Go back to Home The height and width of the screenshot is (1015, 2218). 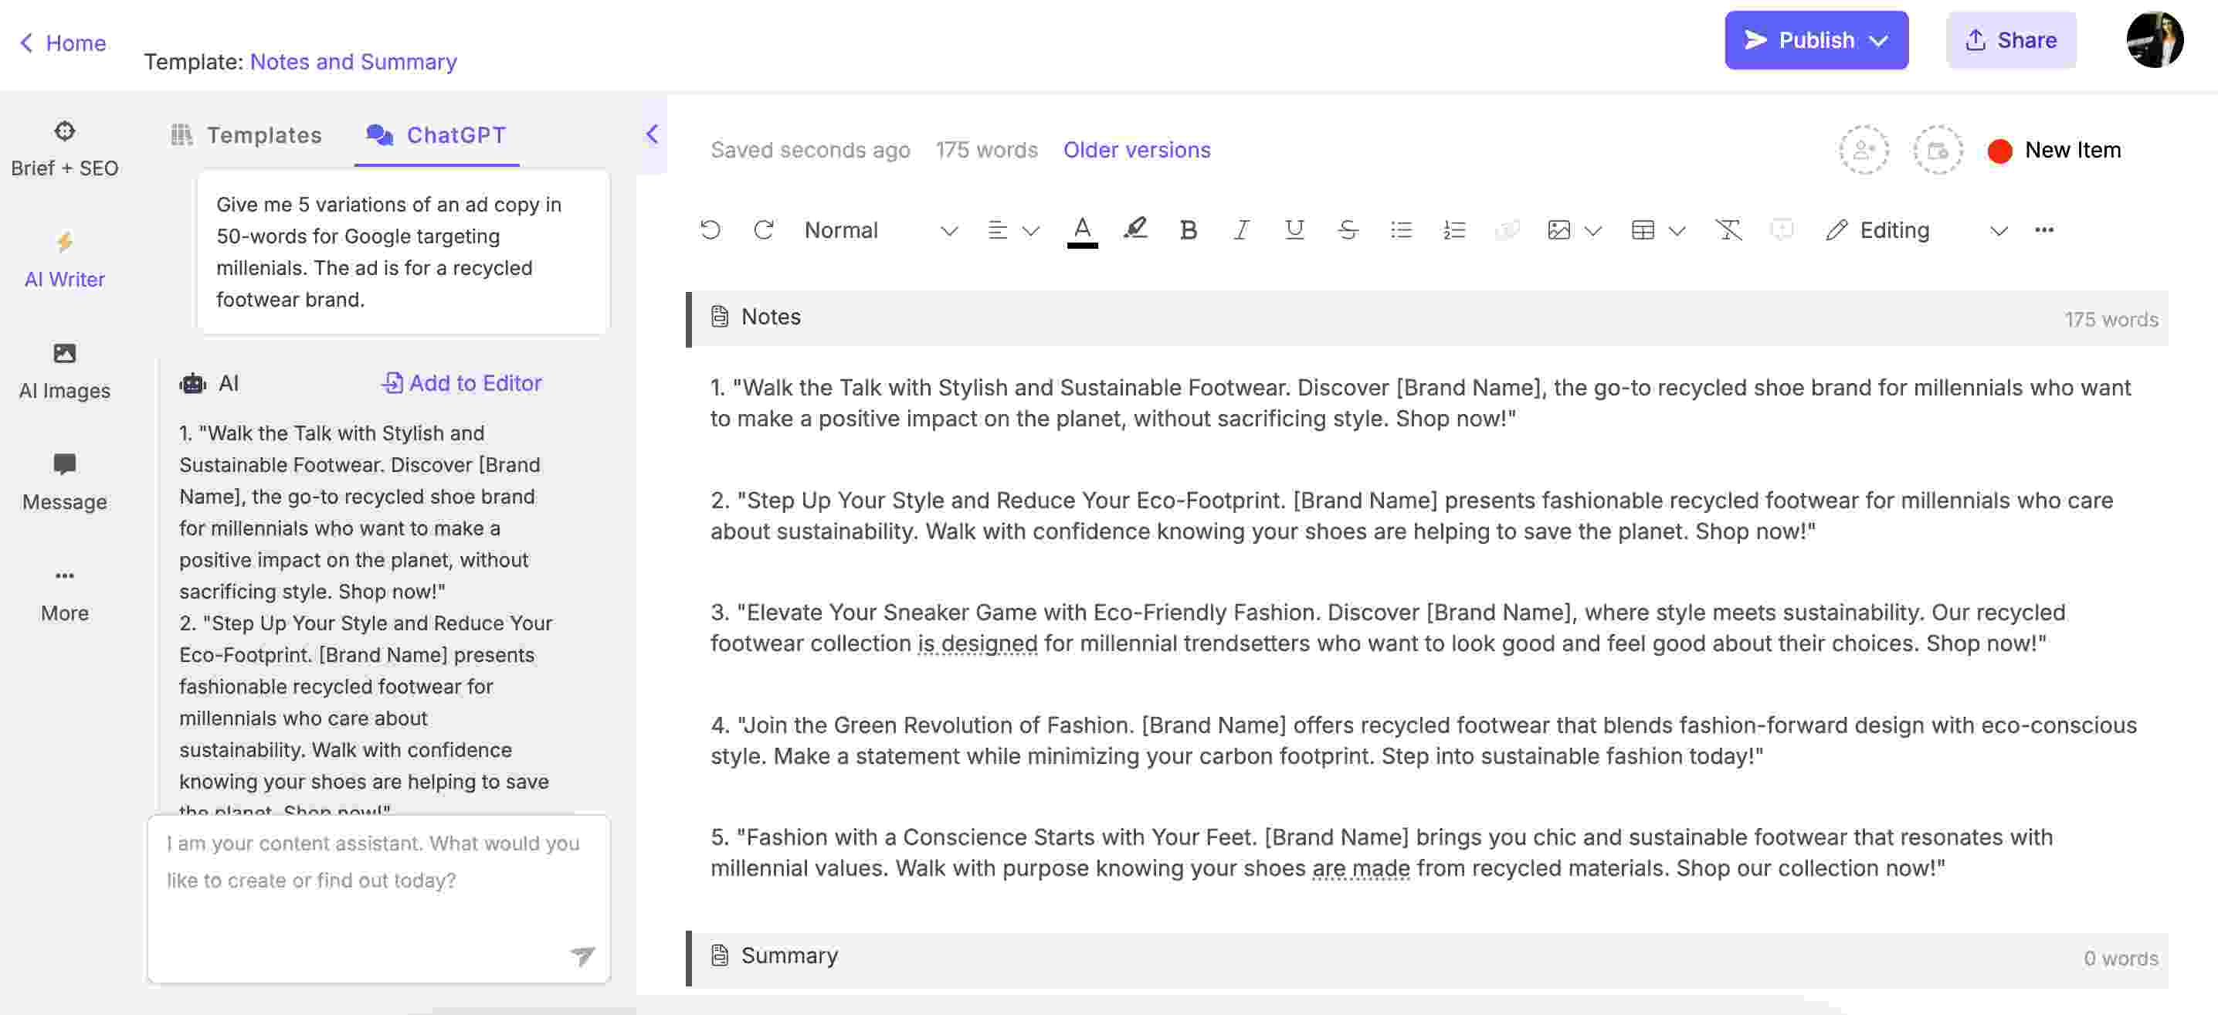coord(63,42)
